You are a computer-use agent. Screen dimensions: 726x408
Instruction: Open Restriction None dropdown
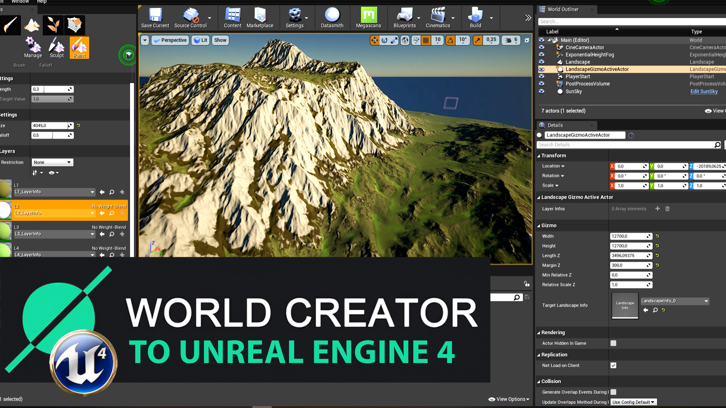[x=52, y=162]
